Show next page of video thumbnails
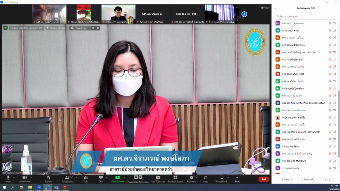The height and width of the screenshot is (191, 340). pyautogui.click(x=244, y=14)
